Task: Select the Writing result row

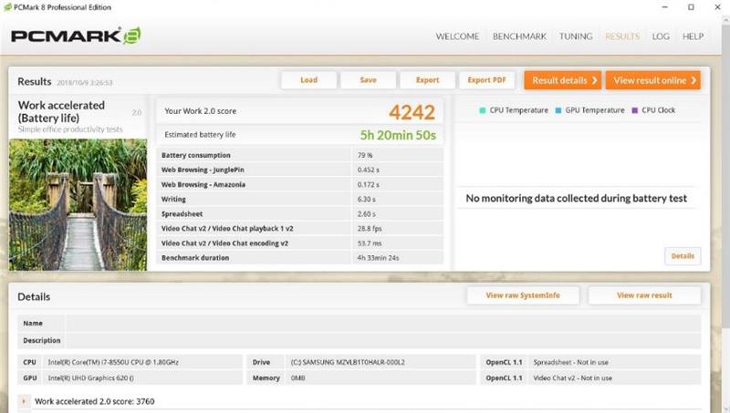Action: 300,199
